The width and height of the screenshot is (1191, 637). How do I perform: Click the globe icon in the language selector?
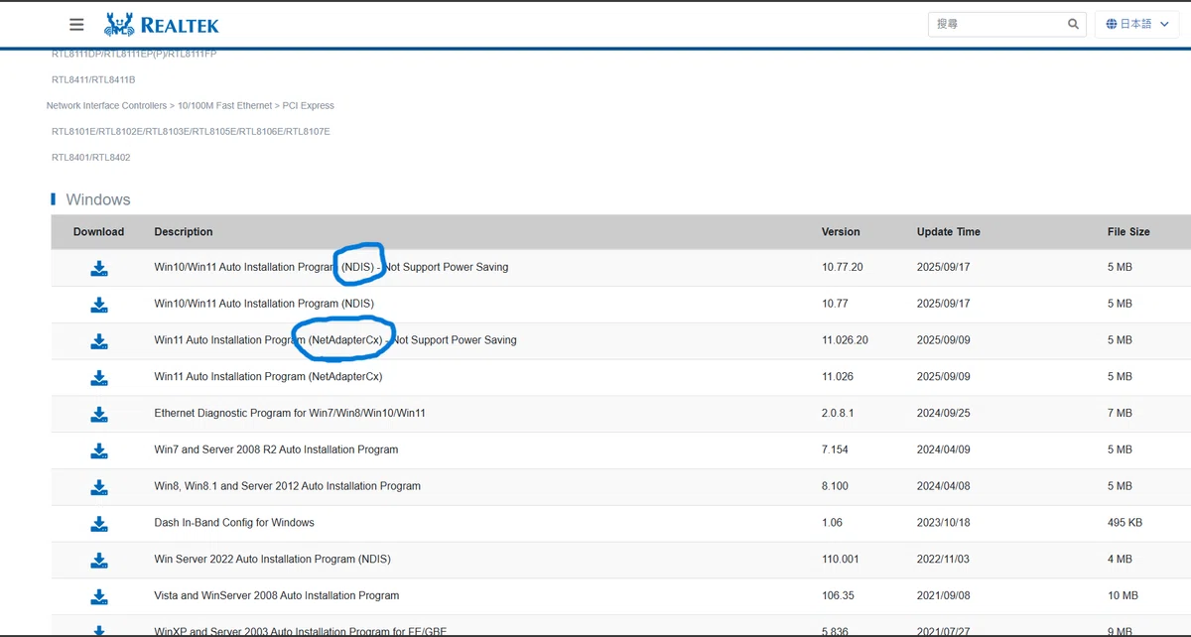coord(1111,24)
